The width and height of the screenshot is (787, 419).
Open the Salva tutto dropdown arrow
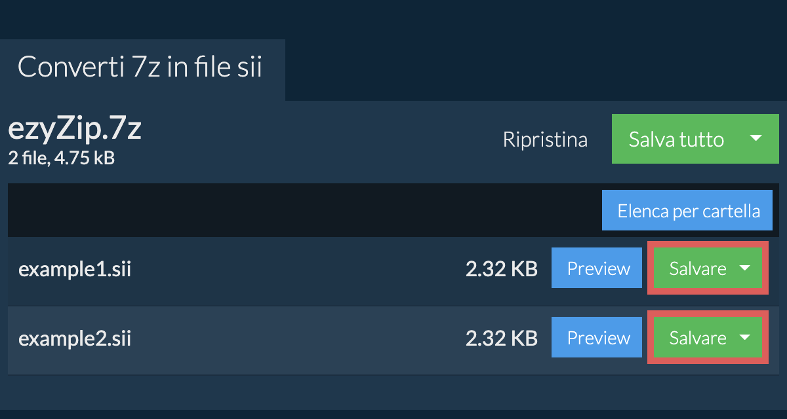pyautogui.click(x=756, y=139)
